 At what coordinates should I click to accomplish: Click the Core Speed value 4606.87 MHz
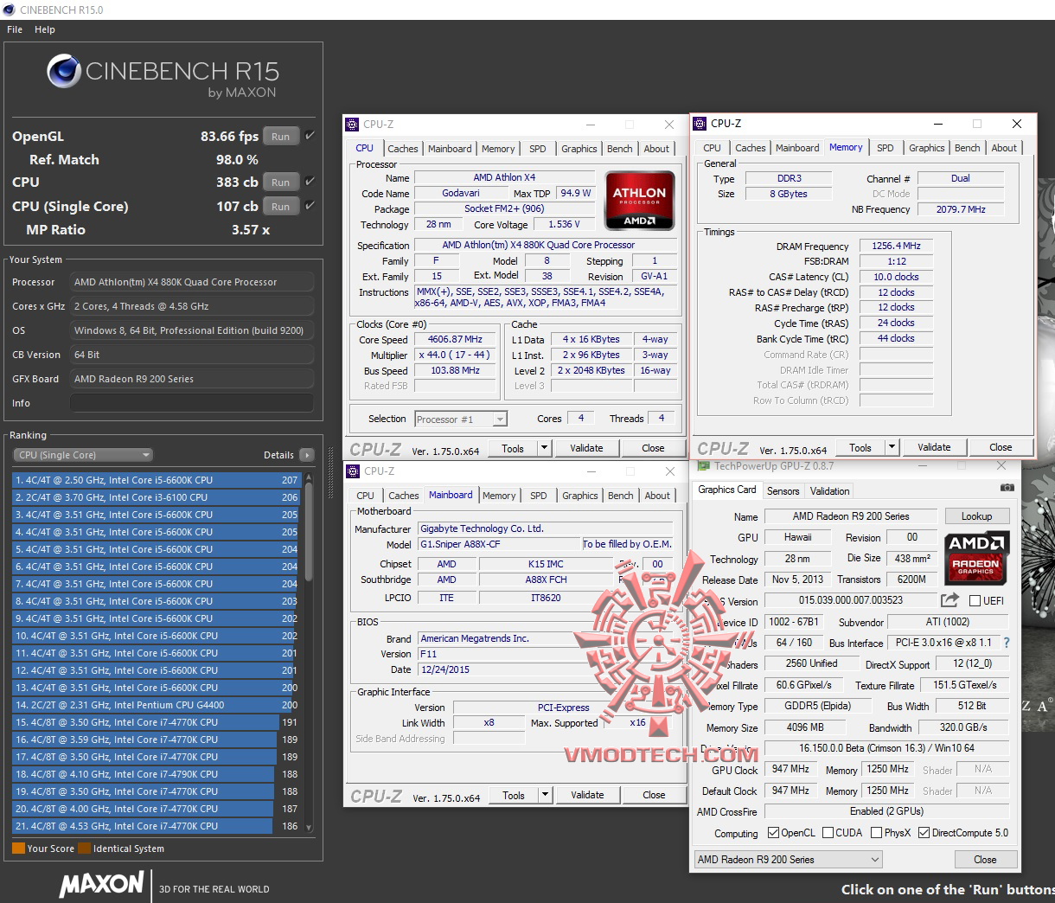tap(456, 339)
